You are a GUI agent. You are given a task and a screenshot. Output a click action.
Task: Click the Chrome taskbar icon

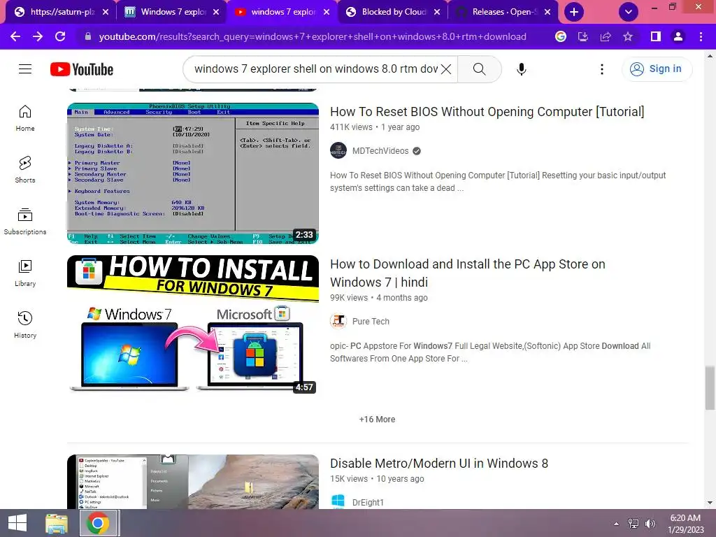(98, 523)
